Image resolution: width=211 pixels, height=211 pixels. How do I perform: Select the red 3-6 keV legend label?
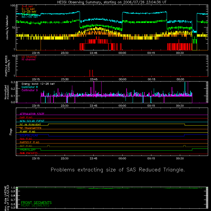pyautogui.click(x=27, y=6)
